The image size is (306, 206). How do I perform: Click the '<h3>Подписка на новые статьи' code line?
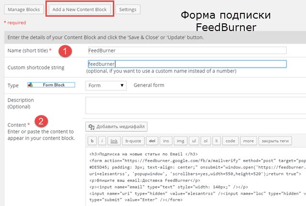(x=143, y=154)
